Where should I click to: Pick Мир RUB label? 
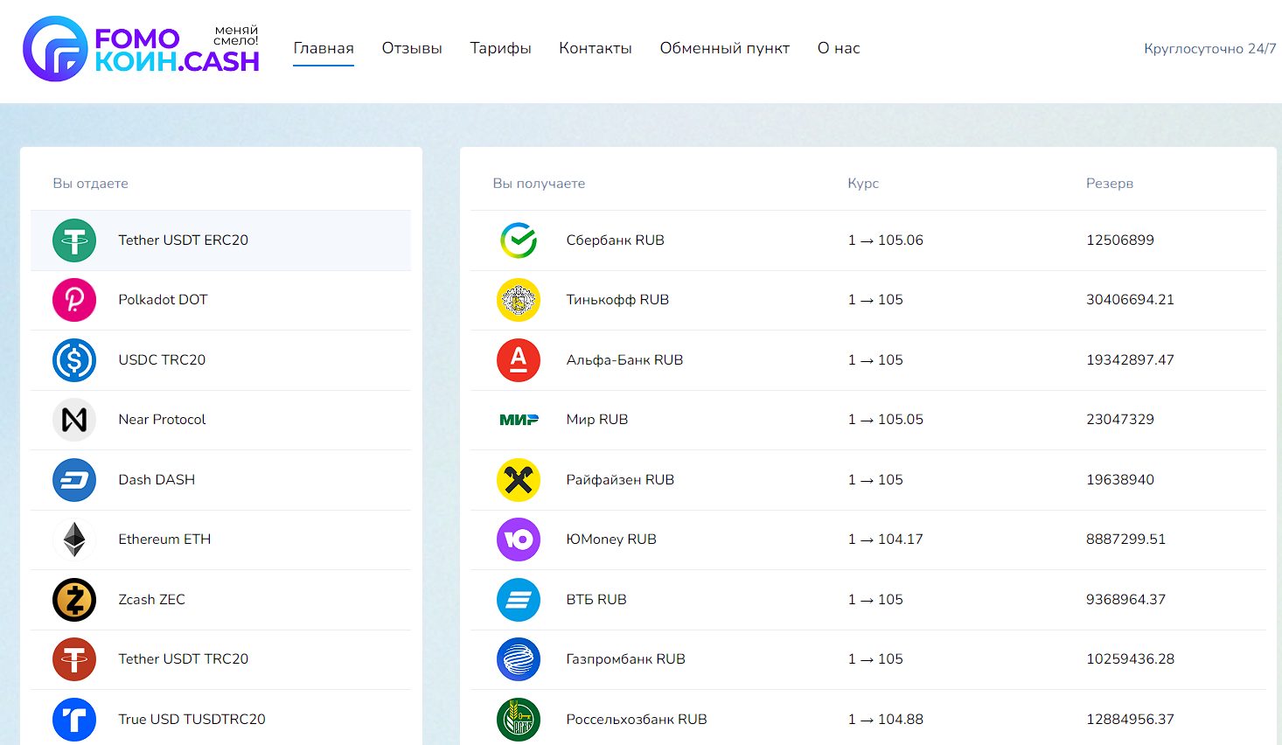597,420
